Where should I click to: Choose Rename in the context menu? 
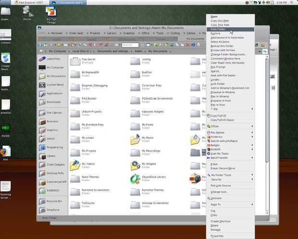[230, 230]
